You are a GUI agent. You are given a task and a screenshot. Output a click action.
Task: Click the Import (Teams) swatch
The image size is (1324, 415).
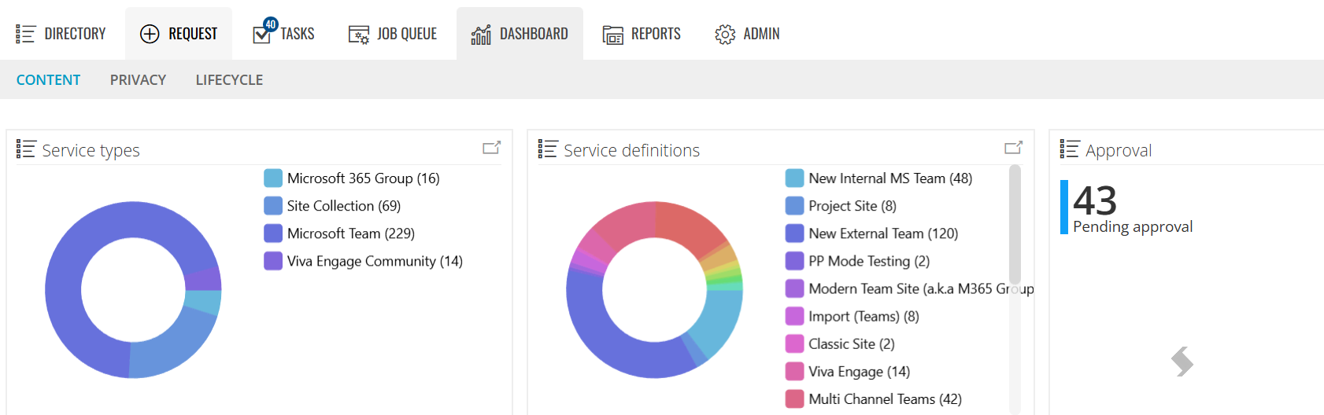[795, 316]
